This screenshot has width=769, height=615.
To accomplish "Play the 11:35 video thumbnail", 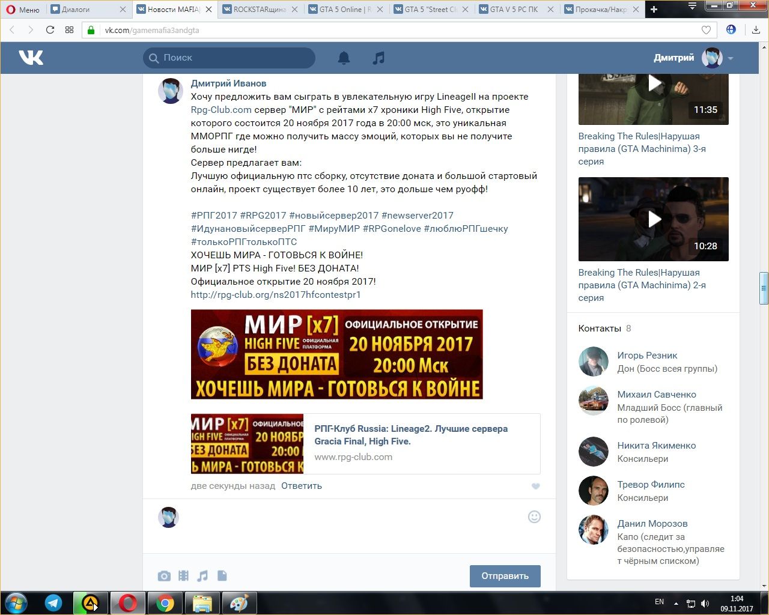I will (x=654, y=99).
